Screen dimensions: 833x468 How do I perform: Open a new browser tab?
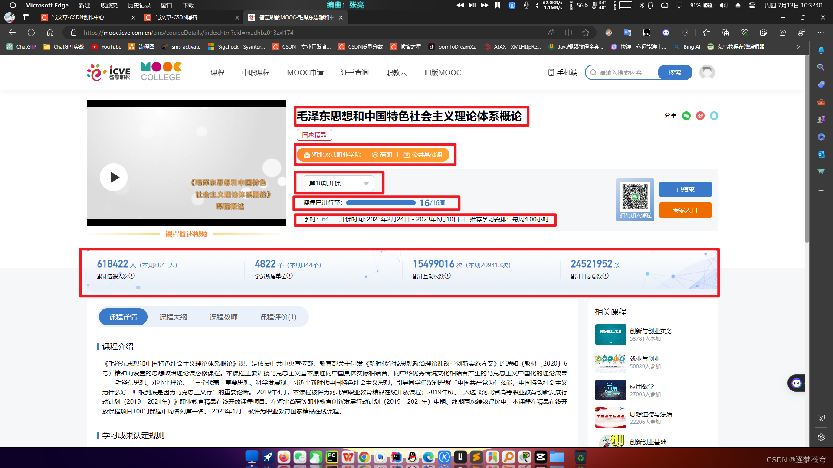pos(355,17)
